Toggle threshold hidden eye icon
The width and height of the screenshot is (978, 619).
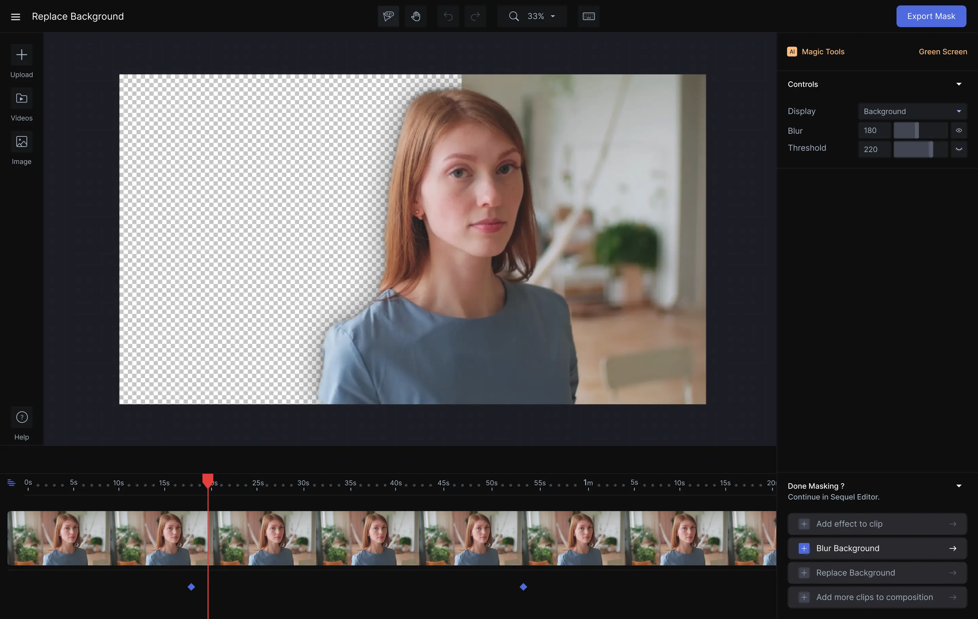[x=959, y=149]
